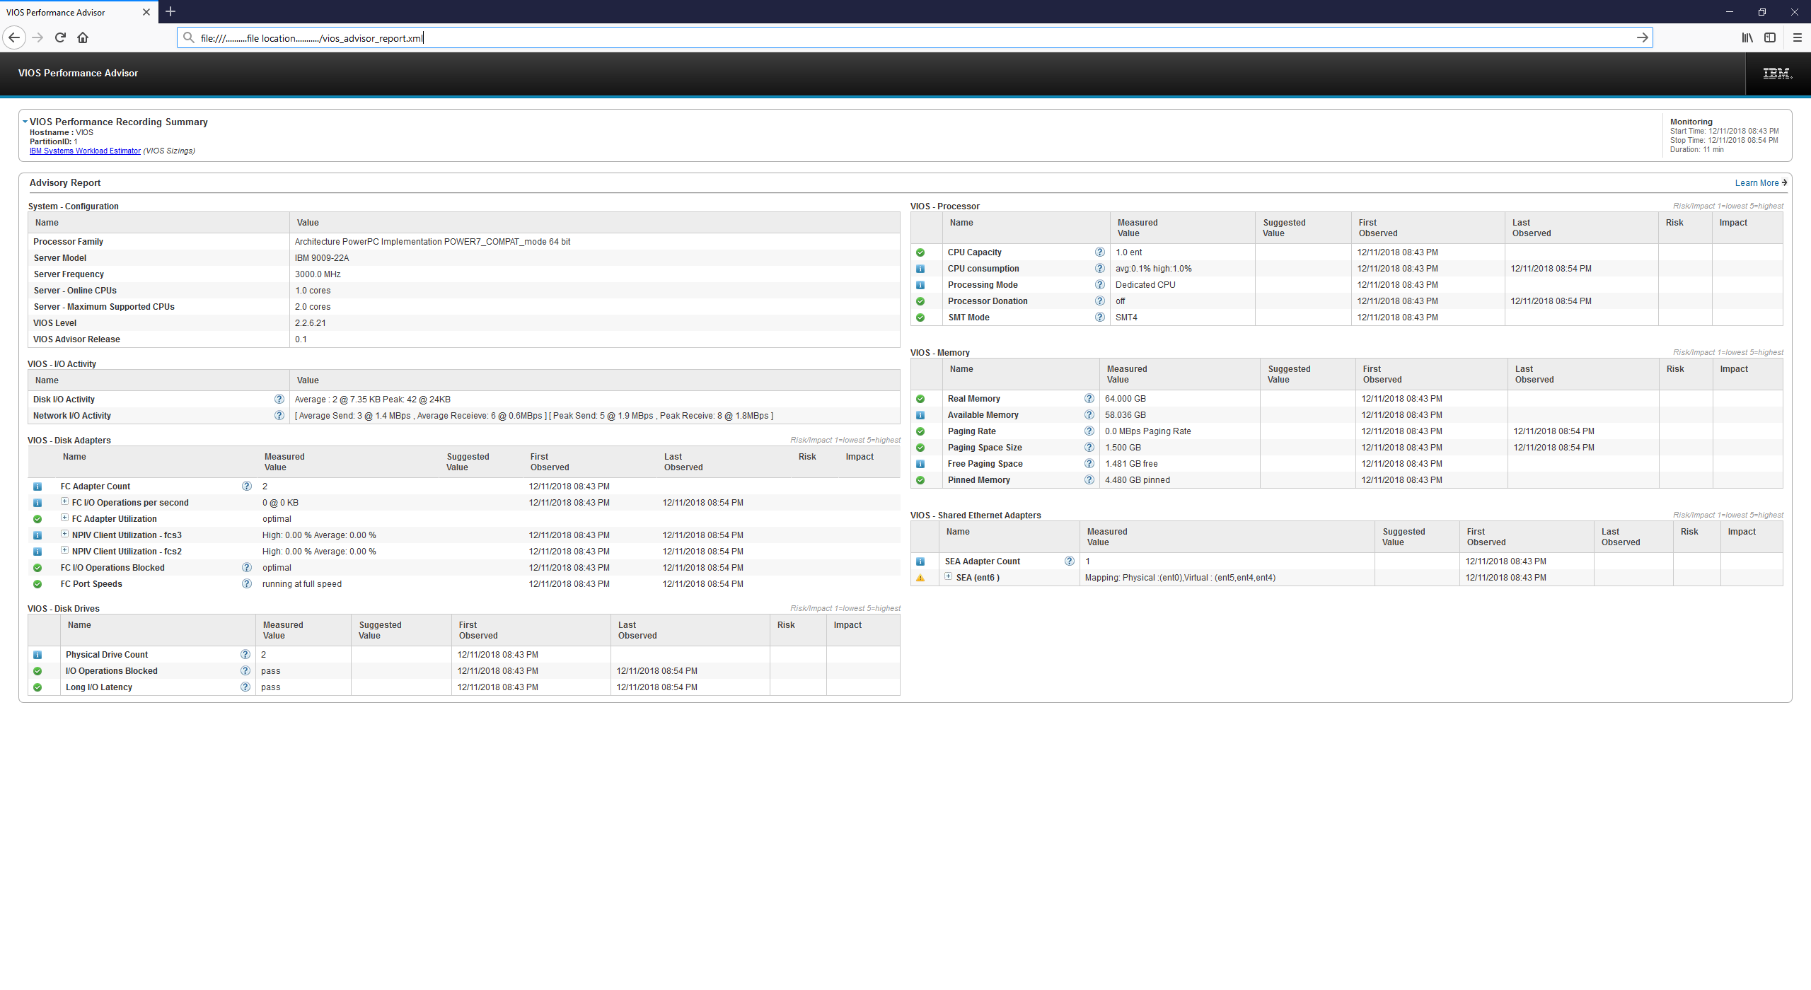Click info status icon for SEA Adapter Count

(920, 561)
